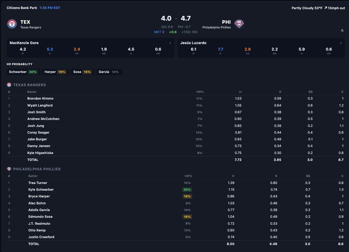
Task: Select the García 14% HR probability chip
Action: pos(109,72)
